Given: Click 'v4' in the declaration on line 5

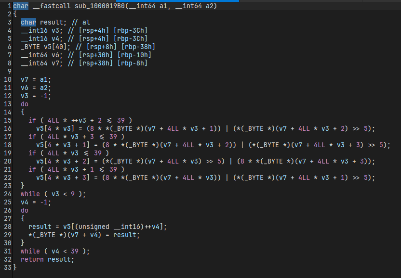Looking at the screenshot, I should (55, 38).
